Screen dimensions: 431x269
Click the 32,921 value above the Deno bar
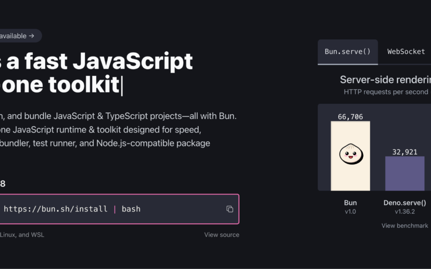pos(405,152)
